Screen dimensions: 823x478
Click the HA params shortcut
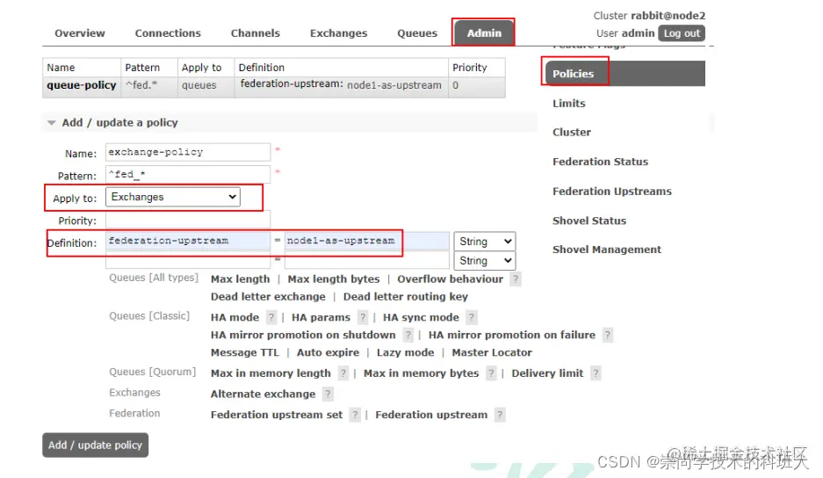click(x=321, y=317)
